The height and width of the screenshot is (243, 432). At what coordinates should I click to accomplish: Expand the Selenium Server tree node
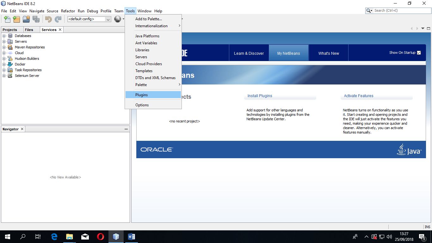tap(4, 76)
